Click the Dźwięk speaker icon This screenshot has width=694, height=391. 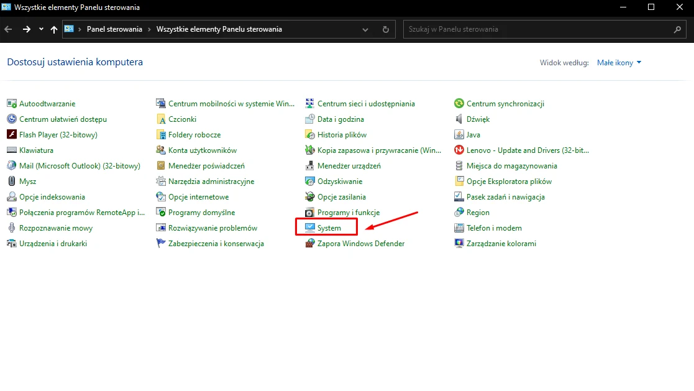click(x=459, y=119)
